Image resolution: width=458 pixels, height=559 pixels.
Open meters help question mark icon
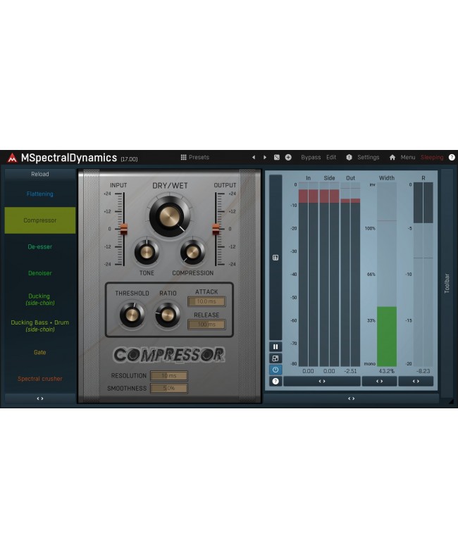coord(276,381)
